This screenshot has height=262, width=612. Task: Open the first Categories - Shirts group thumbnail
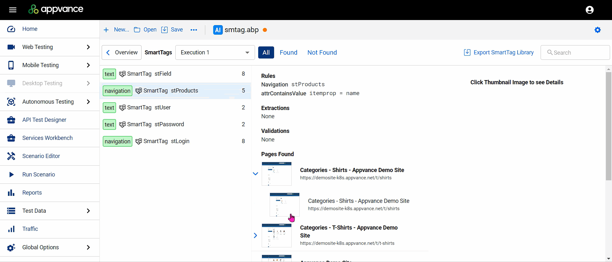[277, 174]
